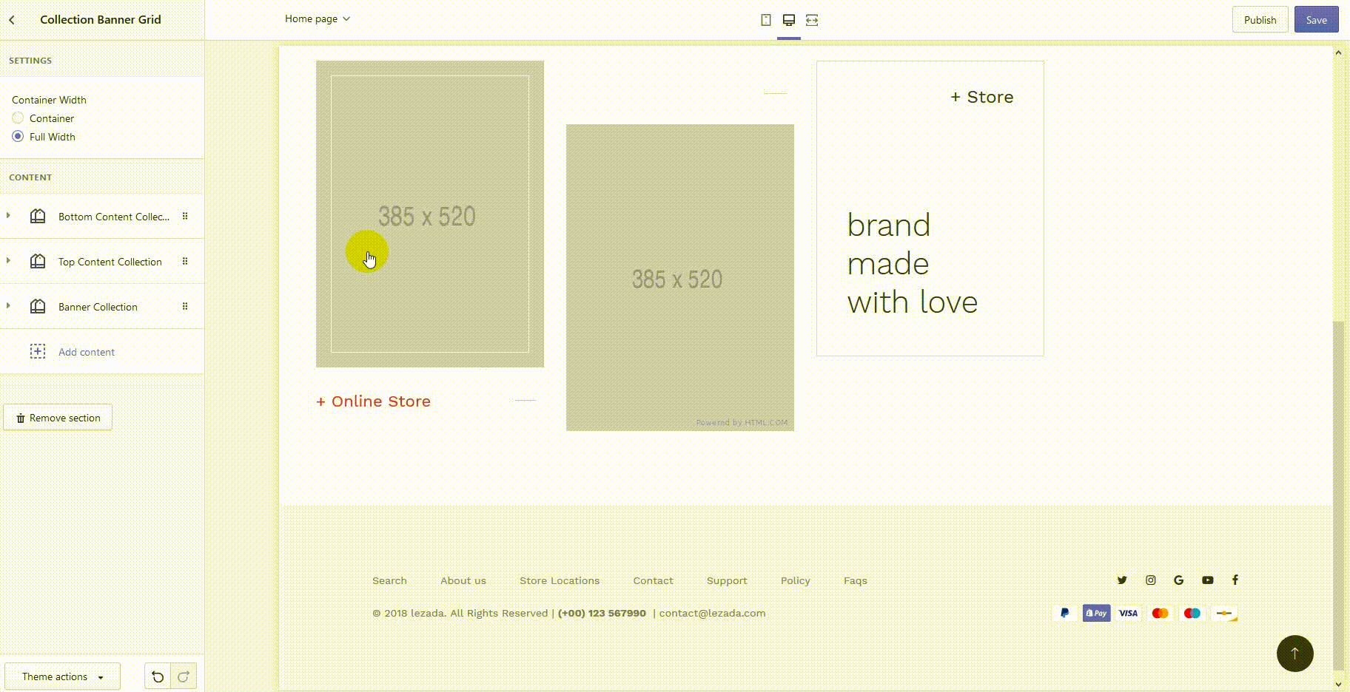Click the Publish button

pos(1260,20)
